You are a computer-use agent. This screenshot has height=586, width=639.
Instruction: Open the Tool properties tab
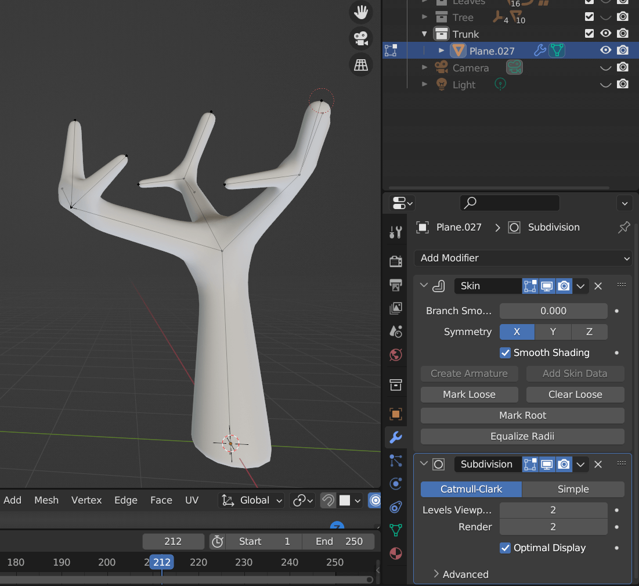click(396, 232)
